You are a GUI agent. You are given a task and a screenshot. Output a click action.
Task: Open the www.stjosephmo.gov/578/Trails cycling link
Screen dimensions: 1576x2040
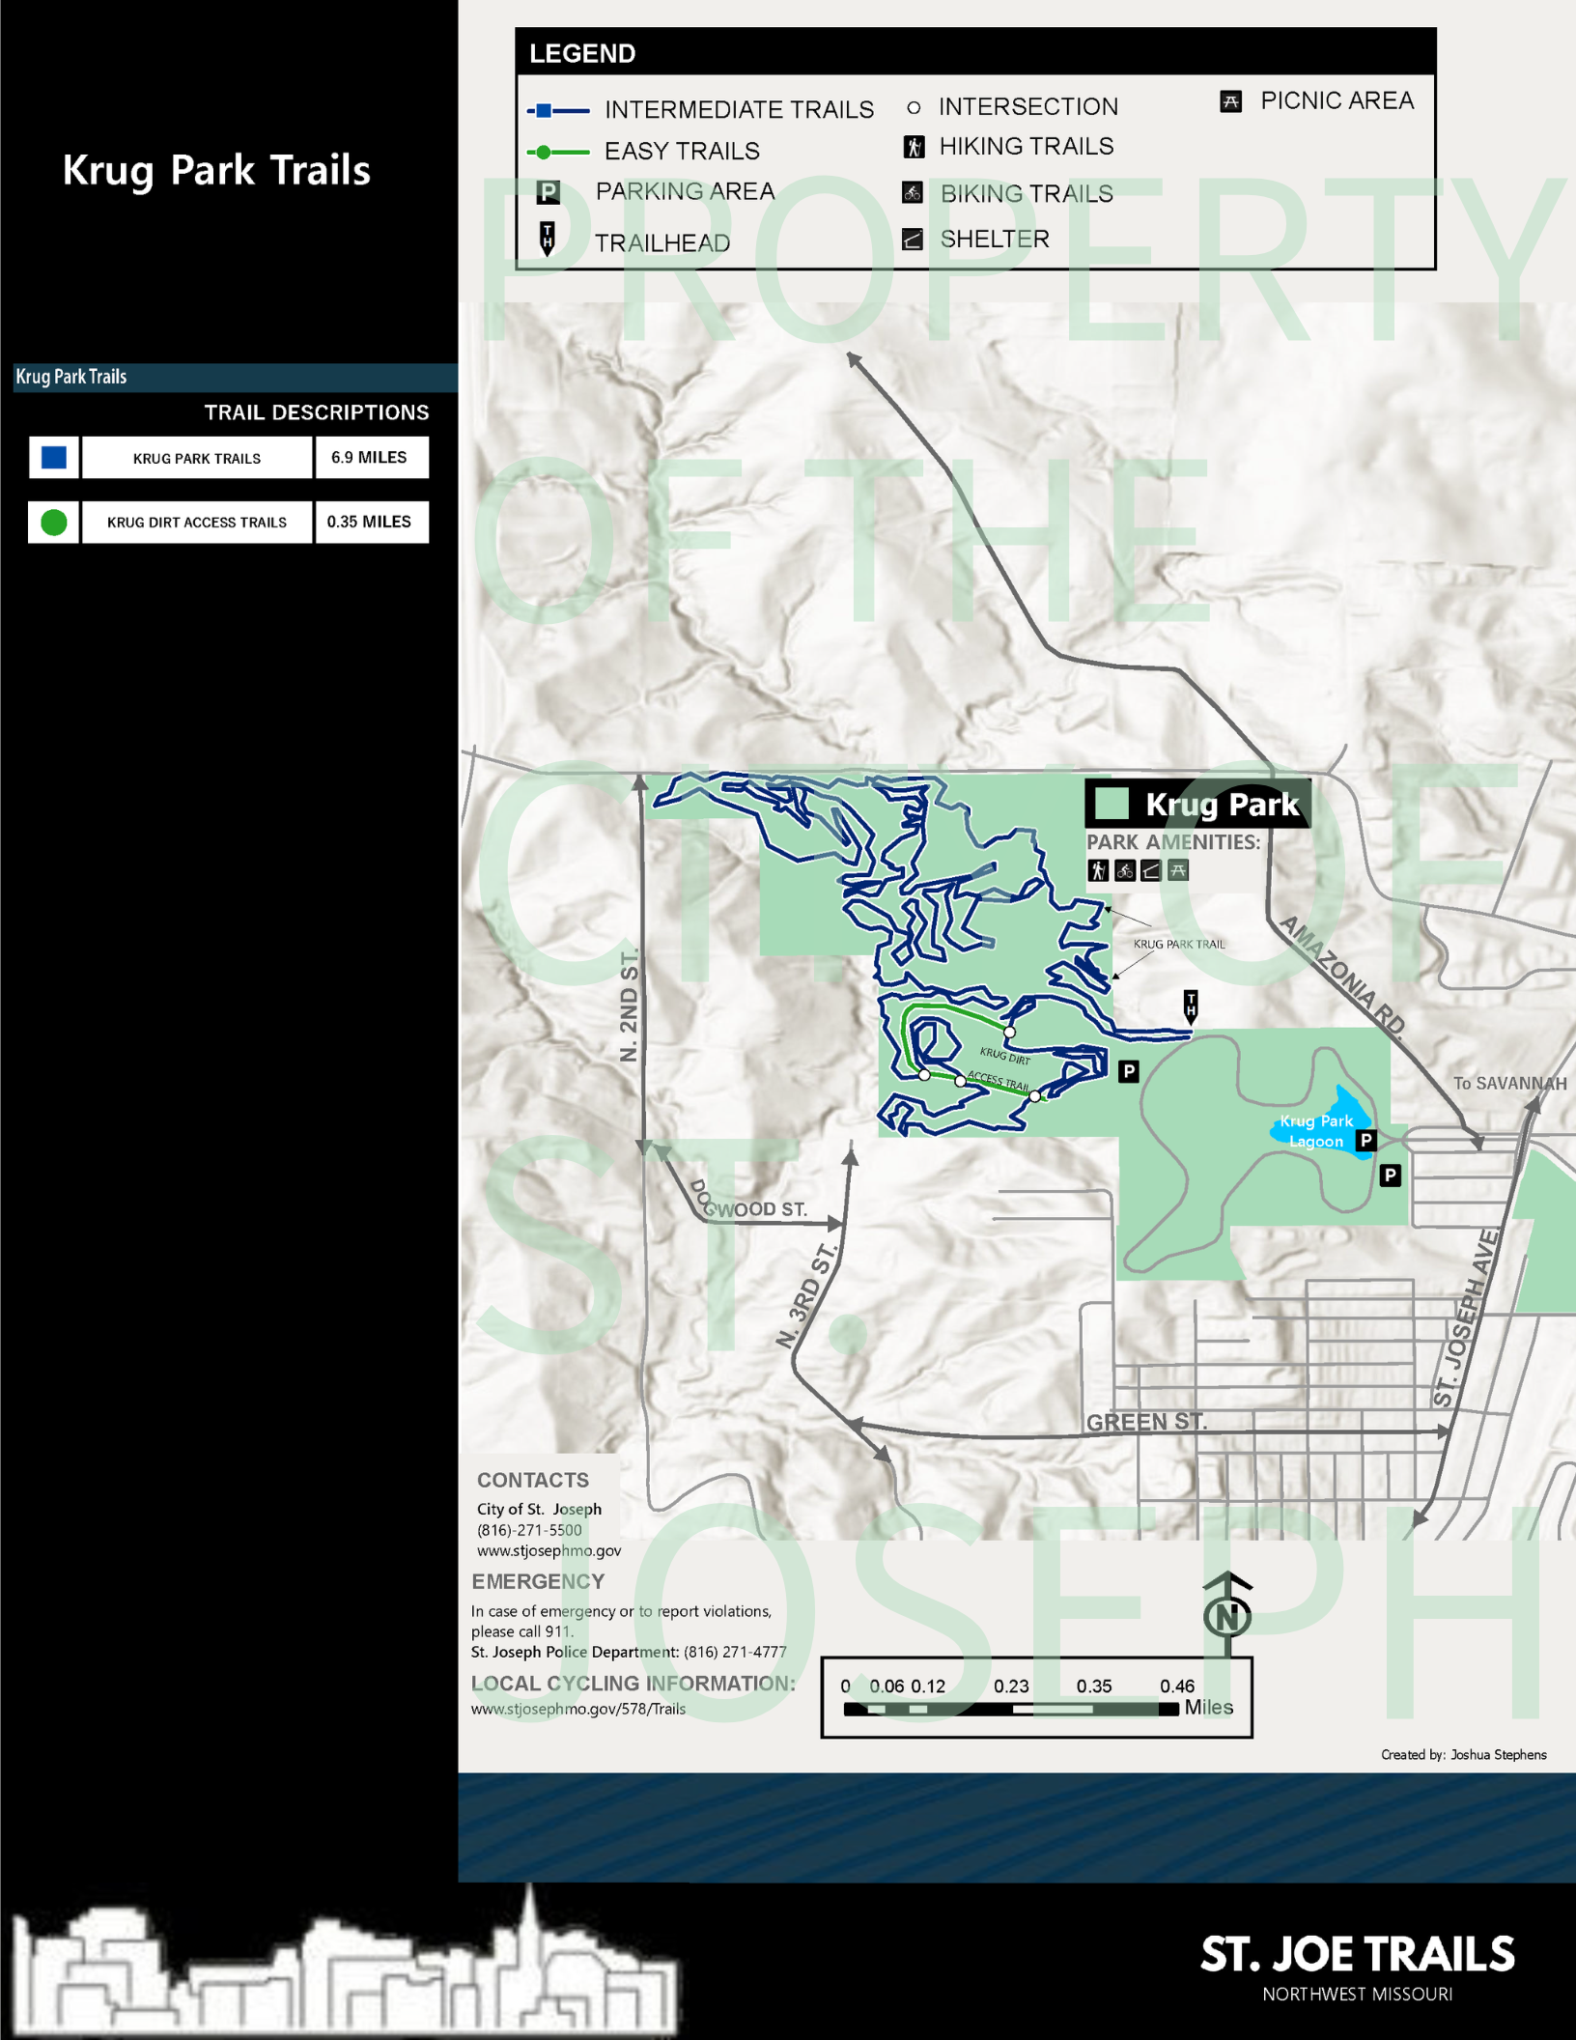click(x=577, y=1709)
